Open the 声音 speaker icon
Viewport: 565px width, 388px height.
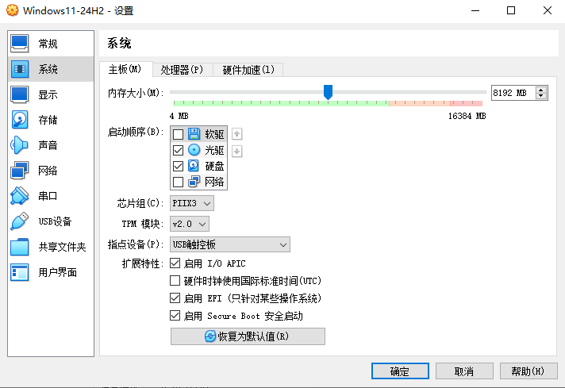pos(20,145)
